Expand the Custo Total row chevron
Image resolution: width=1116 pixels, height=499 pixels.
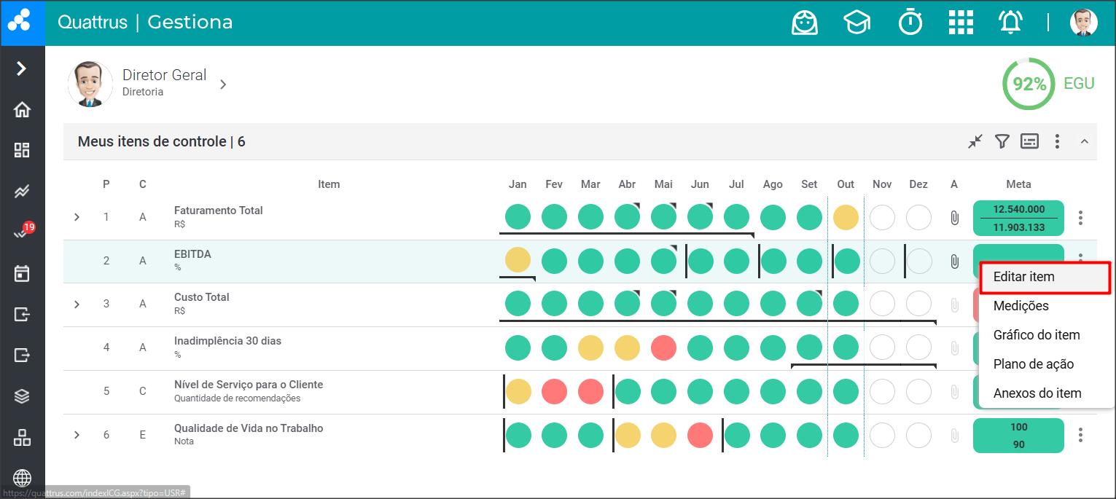click(x=77, y=304)
